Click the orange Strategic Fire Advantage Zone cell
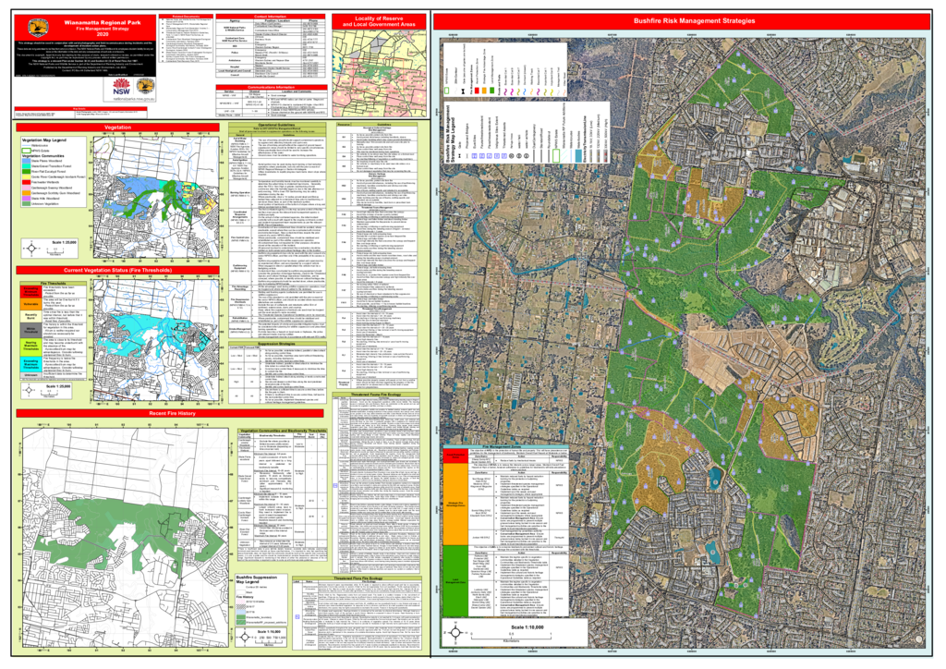This screenshot has height=669, width=946. (x=455, y=505)
